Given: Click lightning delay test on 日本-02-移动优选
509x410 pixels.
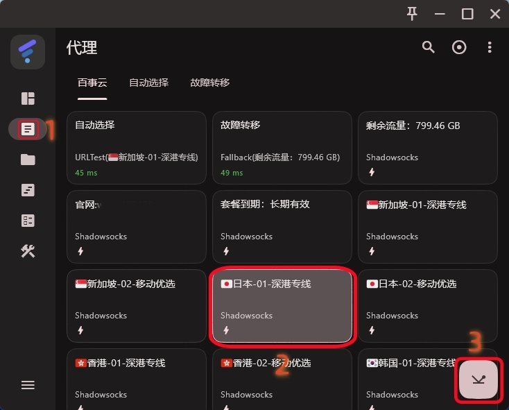Looking at the screenshot, I should tap(371, 330).
